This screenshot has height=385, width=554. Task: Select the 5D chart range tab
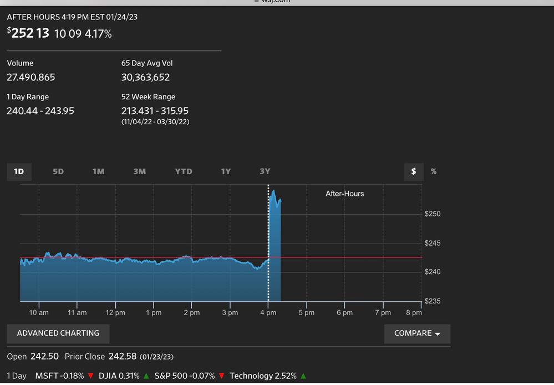[58, 171]
